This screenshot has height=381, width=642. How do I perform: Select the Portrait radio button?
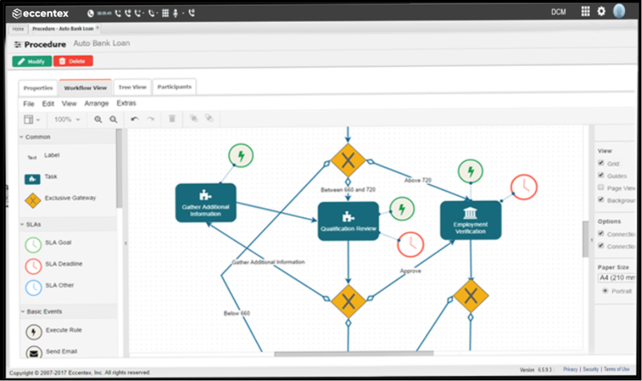605,291
